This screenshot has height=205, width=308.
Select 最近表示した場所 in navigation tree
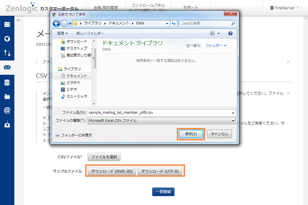(x=76, y=56)
